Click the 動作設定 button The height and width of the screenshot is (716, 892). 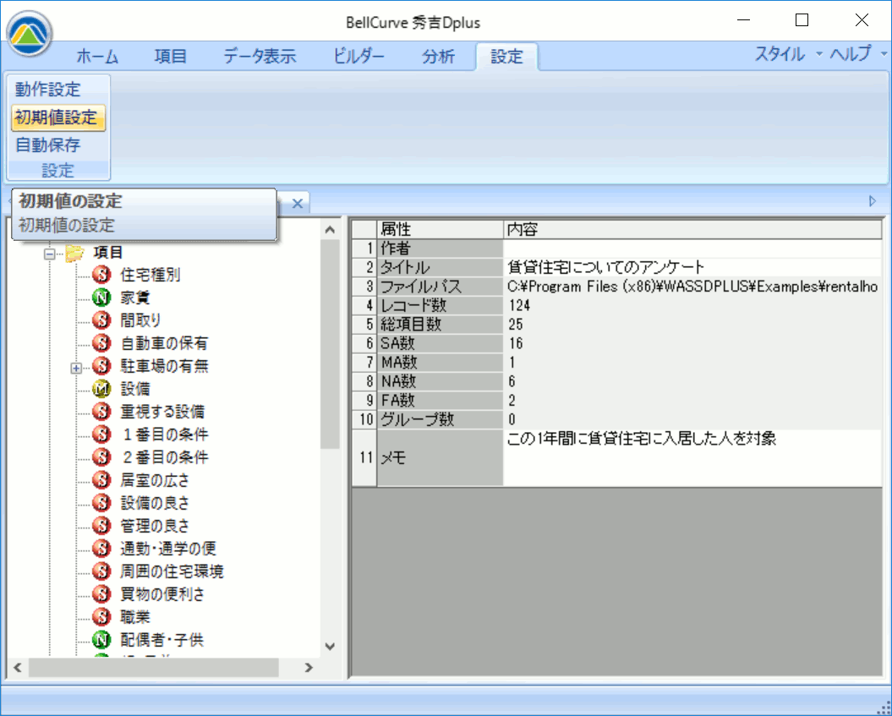48,90
